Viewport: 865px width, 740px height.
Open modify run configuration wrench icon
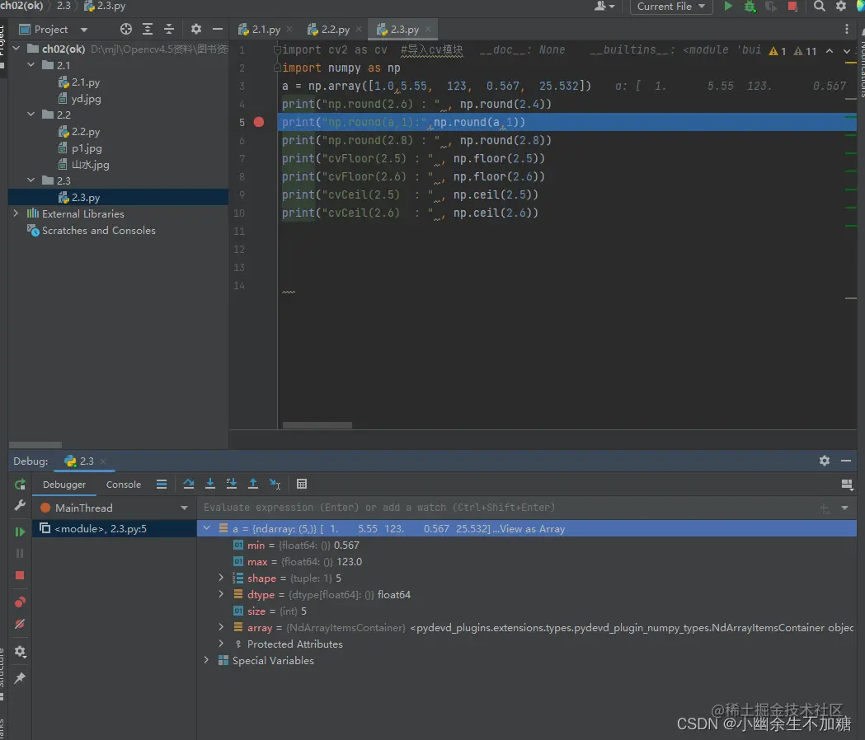[20, 505]
